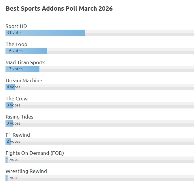Click the result bar under Rising Tides
The width and height of the screenshot is (196, 185).
coord(9,123)
